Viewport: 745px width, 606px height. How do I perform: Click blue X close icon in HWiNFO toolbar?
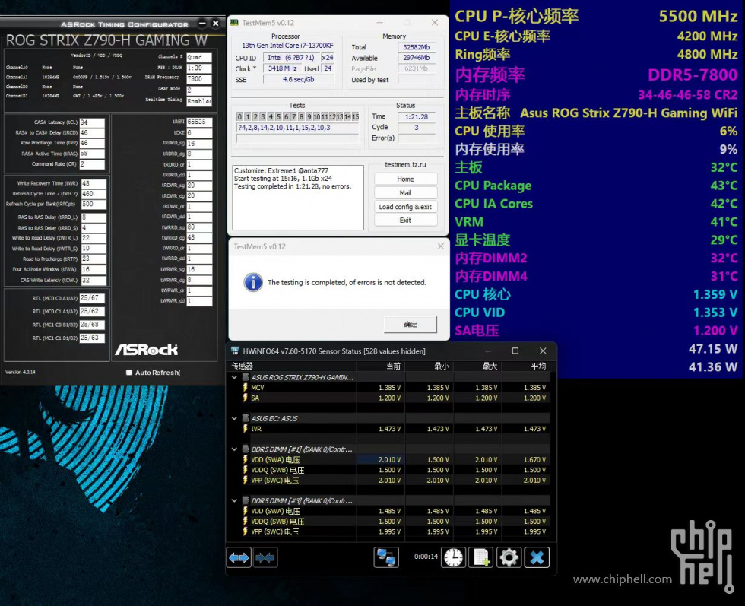[x=537, y=557]
